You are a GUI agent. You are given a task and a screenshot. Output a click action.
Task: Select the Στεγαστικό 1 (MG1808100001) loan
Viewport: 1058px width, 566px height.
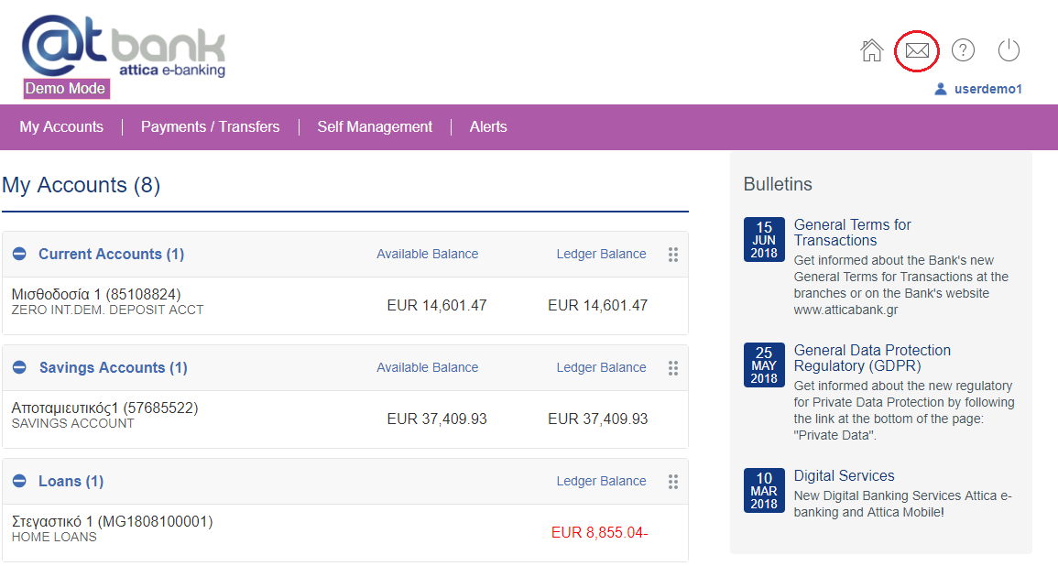coord(112,521)
